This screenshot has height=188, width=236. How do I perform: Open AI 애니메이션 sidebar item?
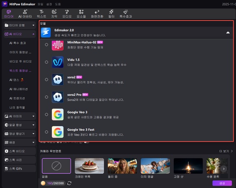point(18,89)
